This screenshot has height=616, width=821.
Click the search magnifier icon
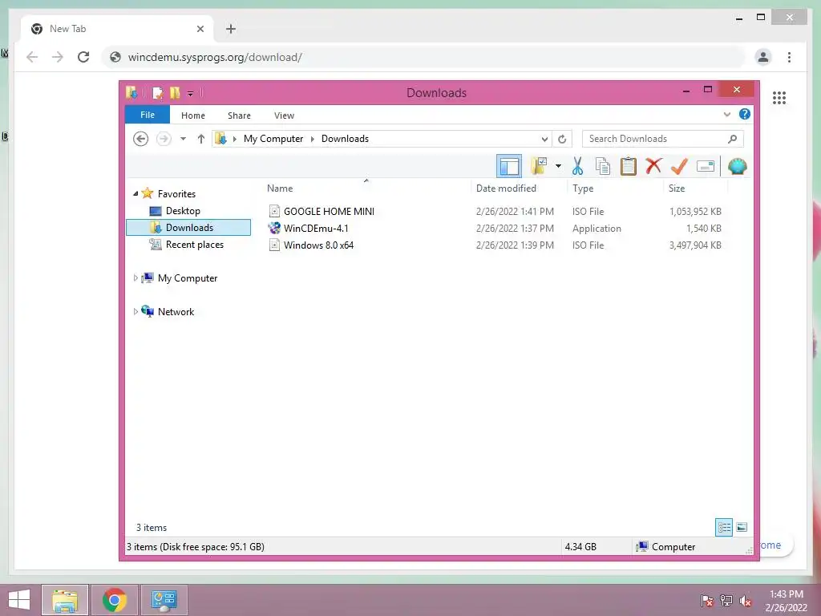click(733, 139)
